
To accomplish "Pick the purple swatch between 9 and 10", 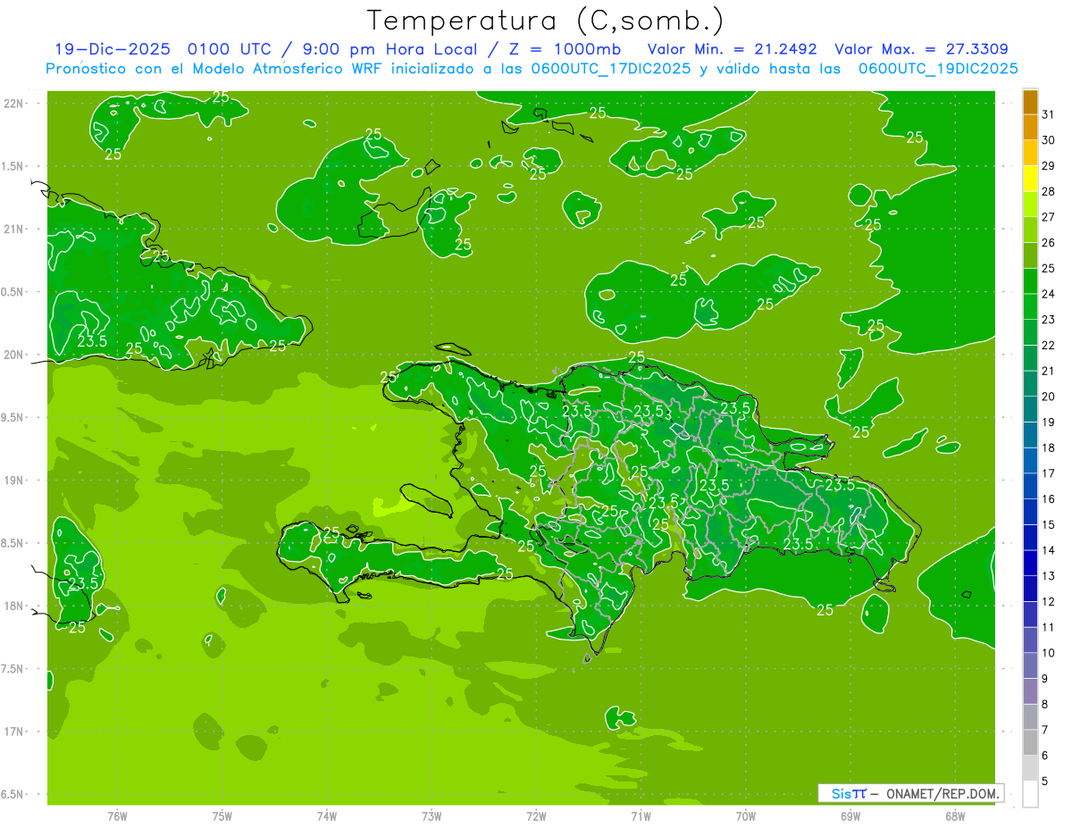I will tap(1030, 666).
